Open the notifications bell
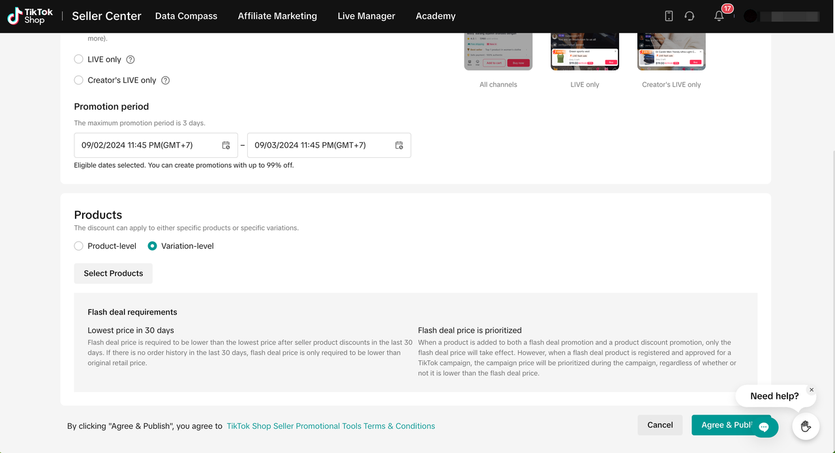The height and width of the screenshot is (453, 835). tap(719, 16)
